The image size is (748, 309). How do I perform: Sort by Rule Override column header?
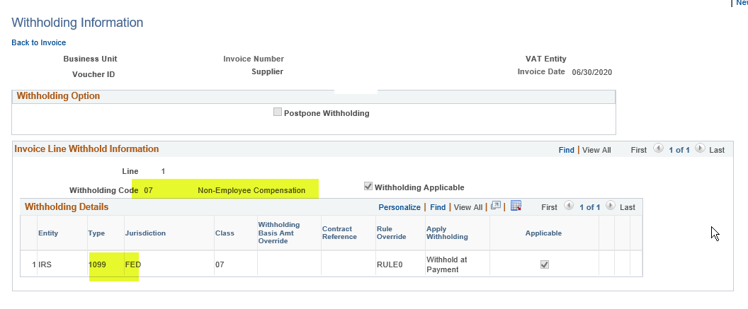pyautogui.click(x=391, y=233)
